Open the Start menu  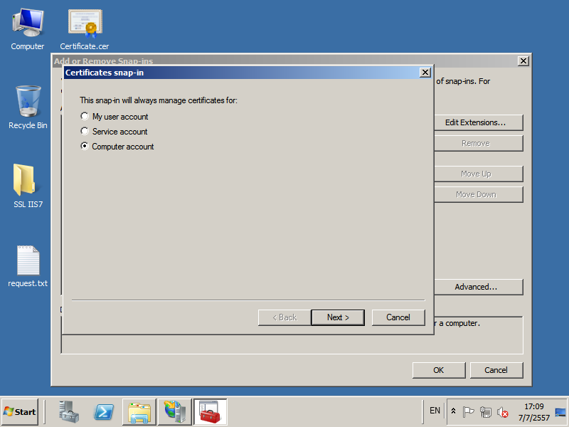(x=20, y=411)
